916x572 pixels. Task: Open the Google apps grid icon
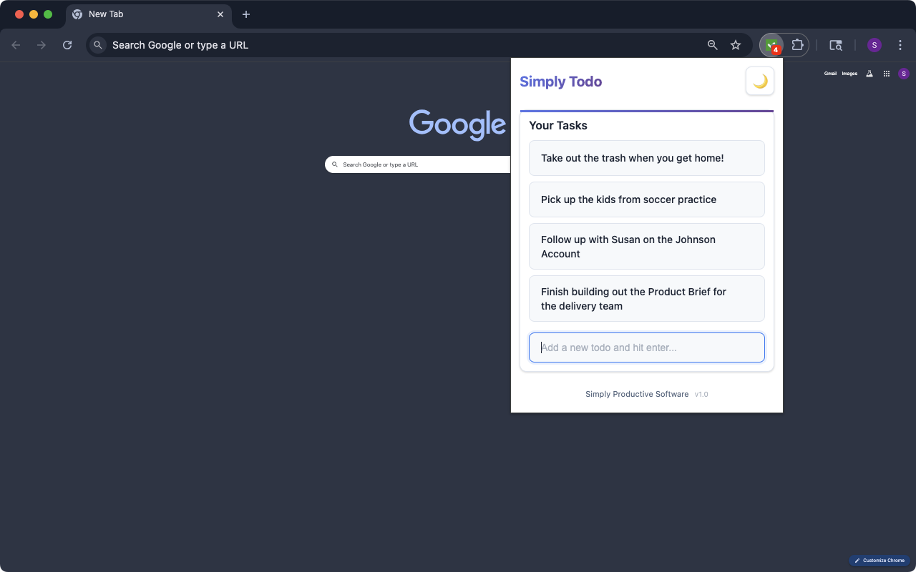point(887,74)
